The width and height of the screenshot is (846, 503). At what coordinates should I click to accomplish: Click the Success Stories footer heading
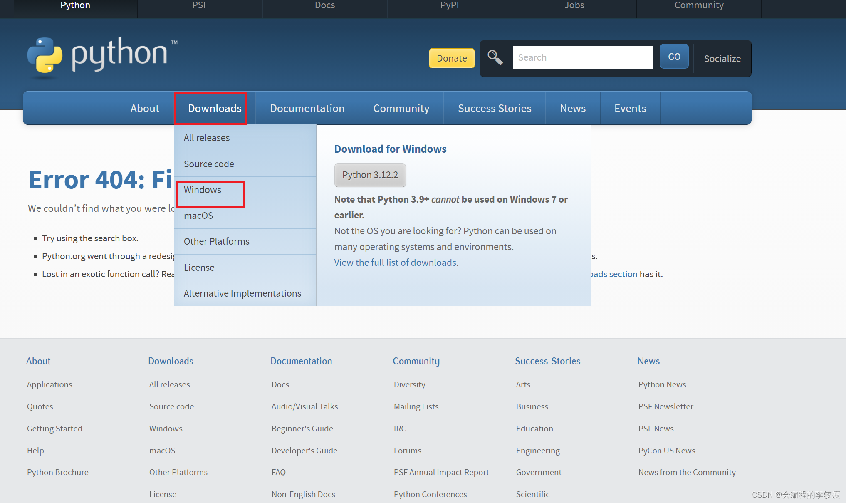coord(548,361)
